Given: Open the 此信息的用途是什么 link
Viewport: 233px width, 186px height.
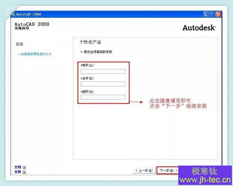Looking at the screenshot, I should tap(36, 54).
